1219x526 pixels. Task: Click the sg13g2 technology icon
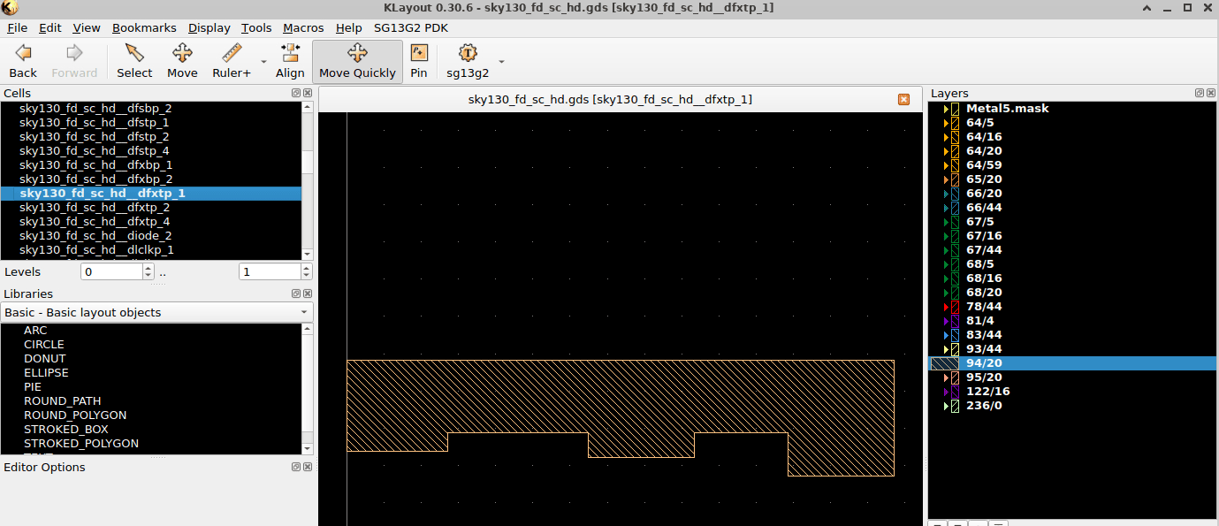[x=468, y=53]
